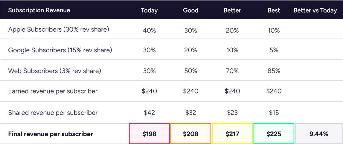Click Shared revenue per subscriber label
This screenshot has height=144, width=343.
coord(53,113)
